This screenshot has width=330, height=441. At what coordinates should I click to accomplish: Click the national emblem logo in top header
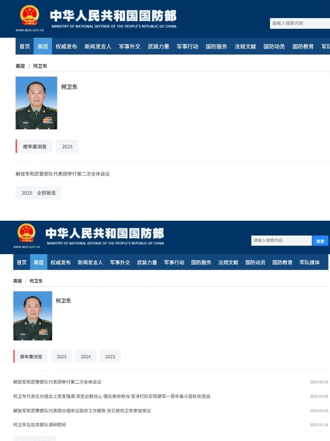(29, 15)
